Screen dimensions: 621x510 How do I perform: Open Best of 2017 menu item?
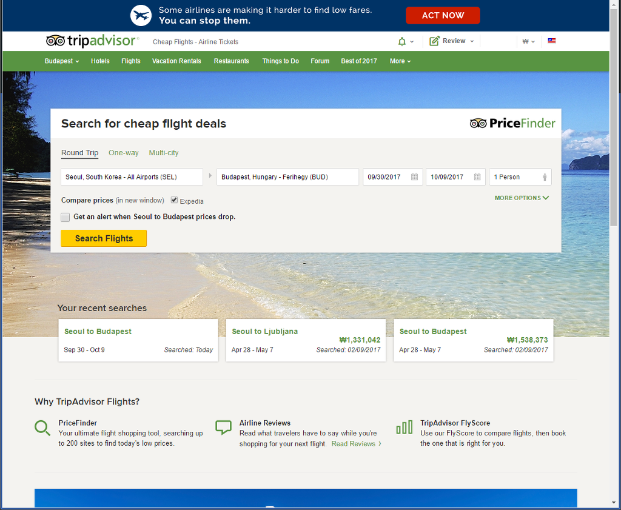pyautogui.click(x=359, y=61)
